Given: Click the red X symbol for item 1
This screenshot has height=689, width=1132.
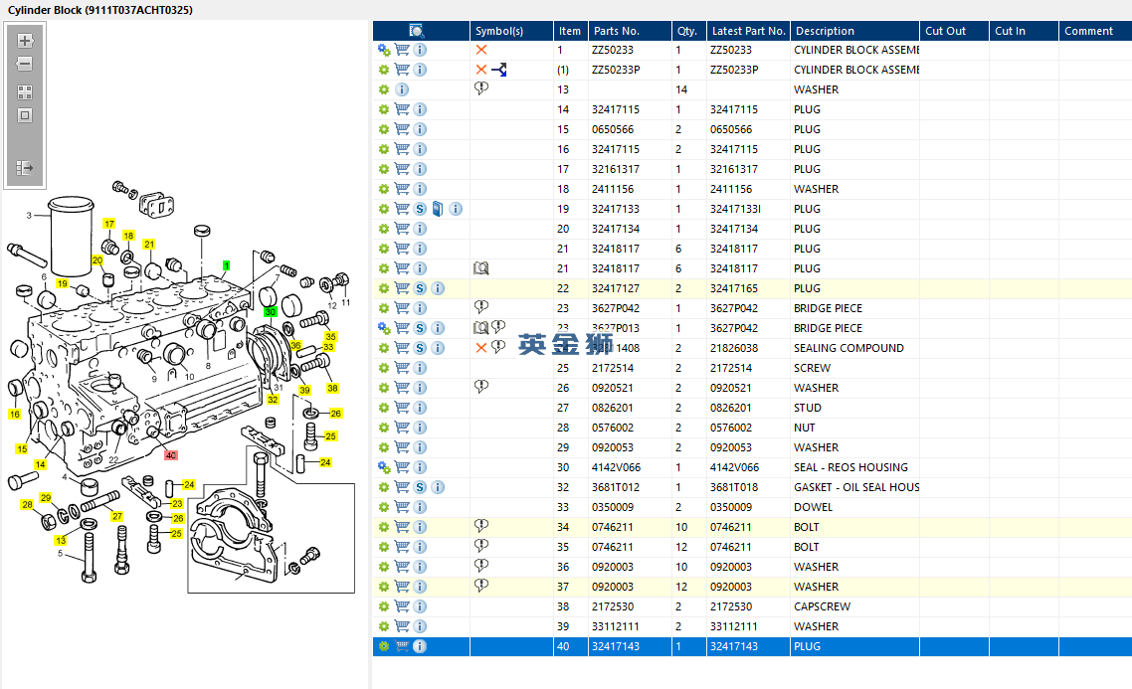Looking at the screenshot, I should 481,50.
